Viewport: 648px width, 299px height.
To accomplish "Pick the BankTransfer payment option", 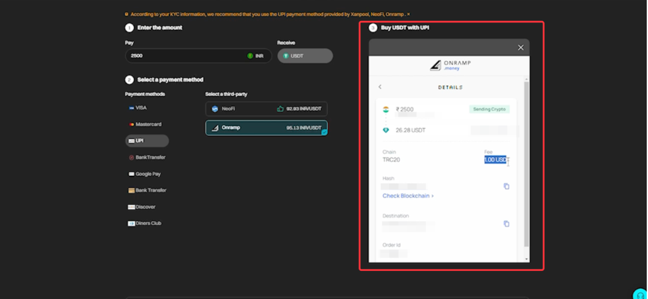I will (x=150, y=157).
